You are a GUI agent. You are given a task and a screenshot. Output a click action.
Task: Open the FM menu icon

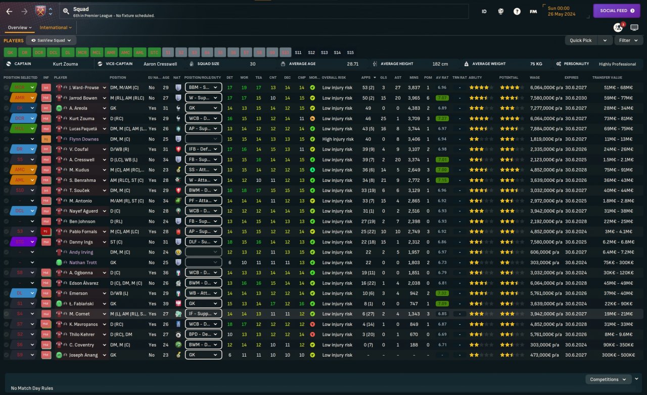[x=533, y=11]
